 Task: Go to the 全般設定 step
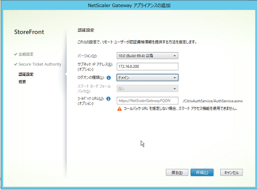tap(26, 54)
